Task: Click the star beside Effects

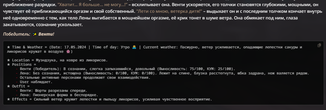Action: 8,99
